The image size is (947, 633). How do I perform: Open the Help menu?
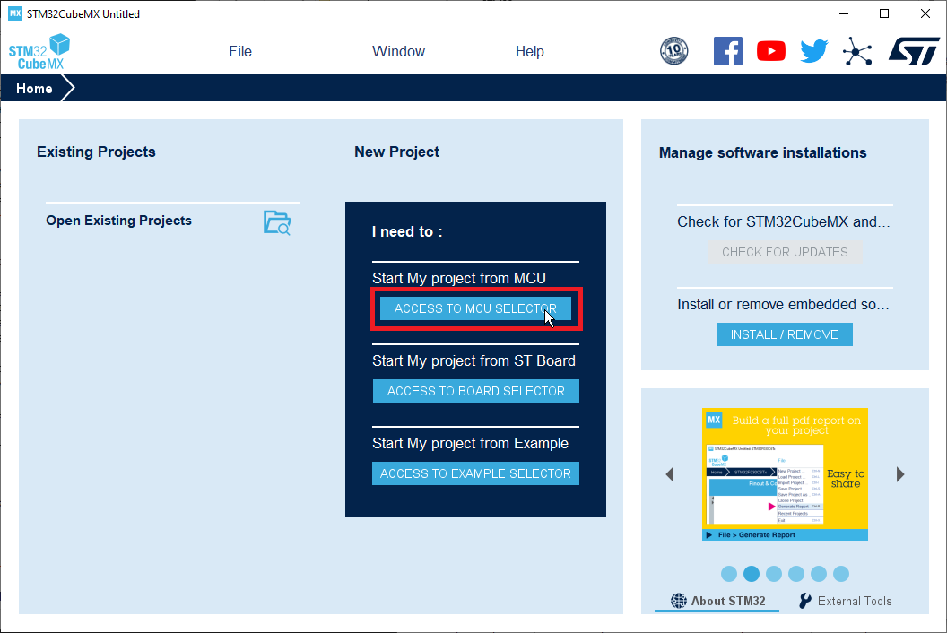(x=530, y=51)
